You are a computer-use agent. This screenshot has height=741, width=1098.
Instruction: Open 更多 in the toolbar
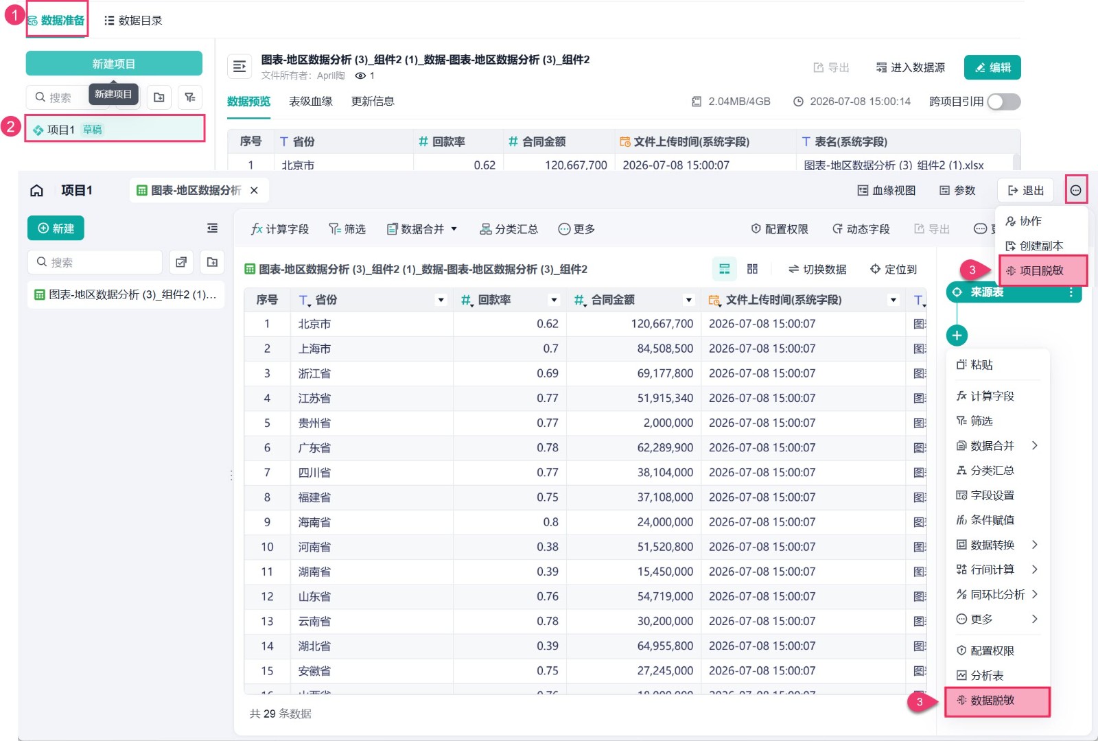[x=576, y=229]
